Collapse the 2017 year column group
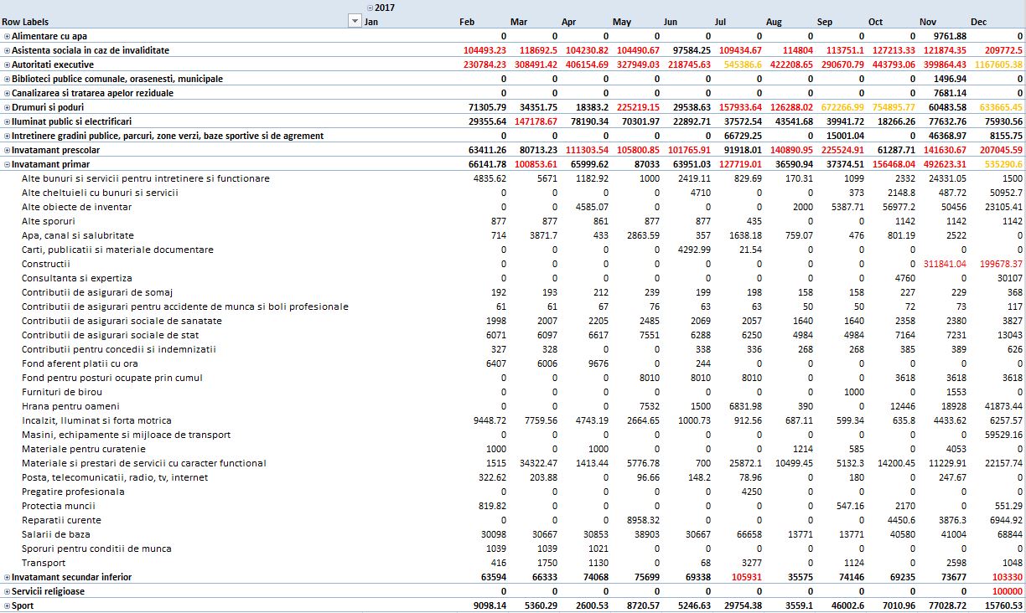 point(370,8)
